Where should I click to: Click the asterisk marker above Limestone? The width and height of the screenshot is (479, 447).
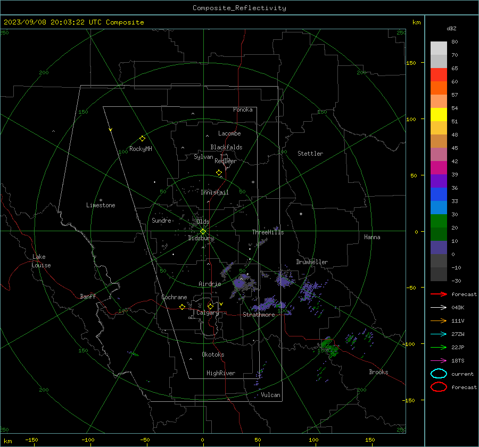101,200
